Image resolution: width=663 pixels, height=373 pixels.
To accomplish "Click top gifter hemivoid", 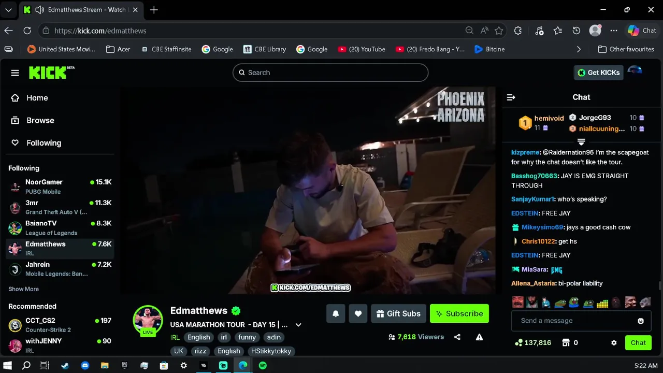I will pos(549,119).
